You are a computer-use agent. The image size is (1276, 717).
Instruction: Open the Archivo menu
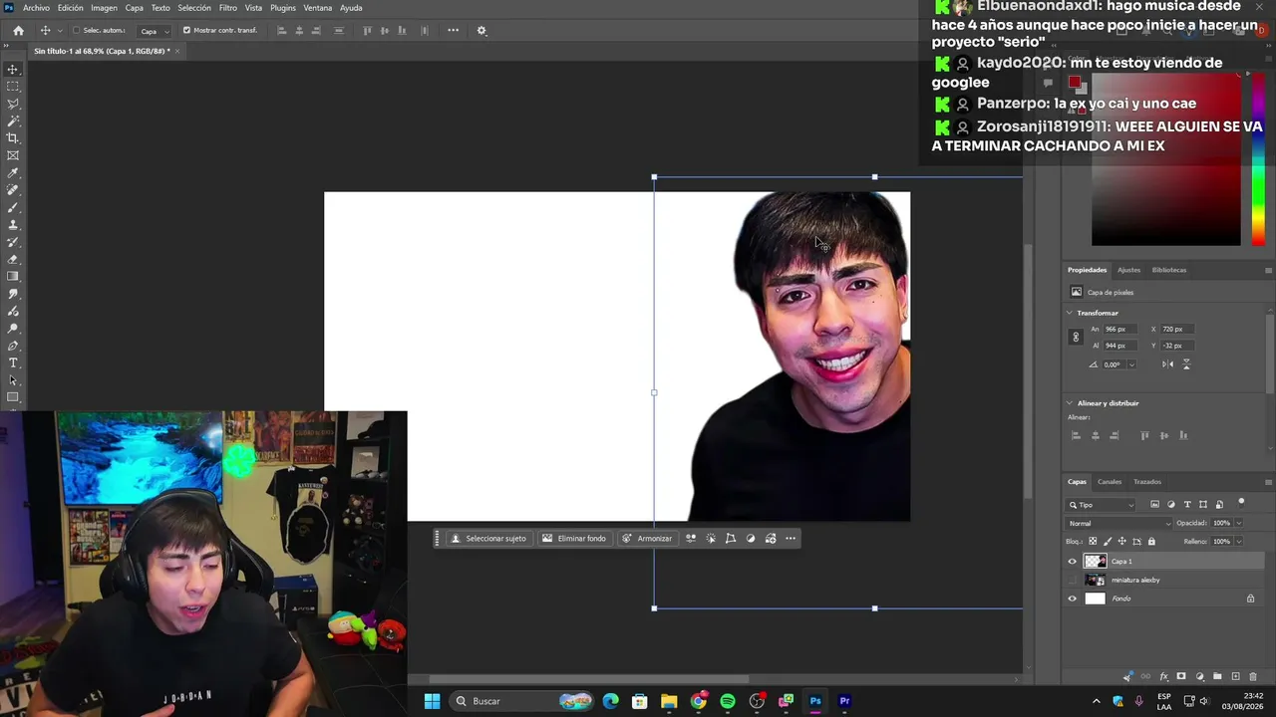(x=36, y=8)
